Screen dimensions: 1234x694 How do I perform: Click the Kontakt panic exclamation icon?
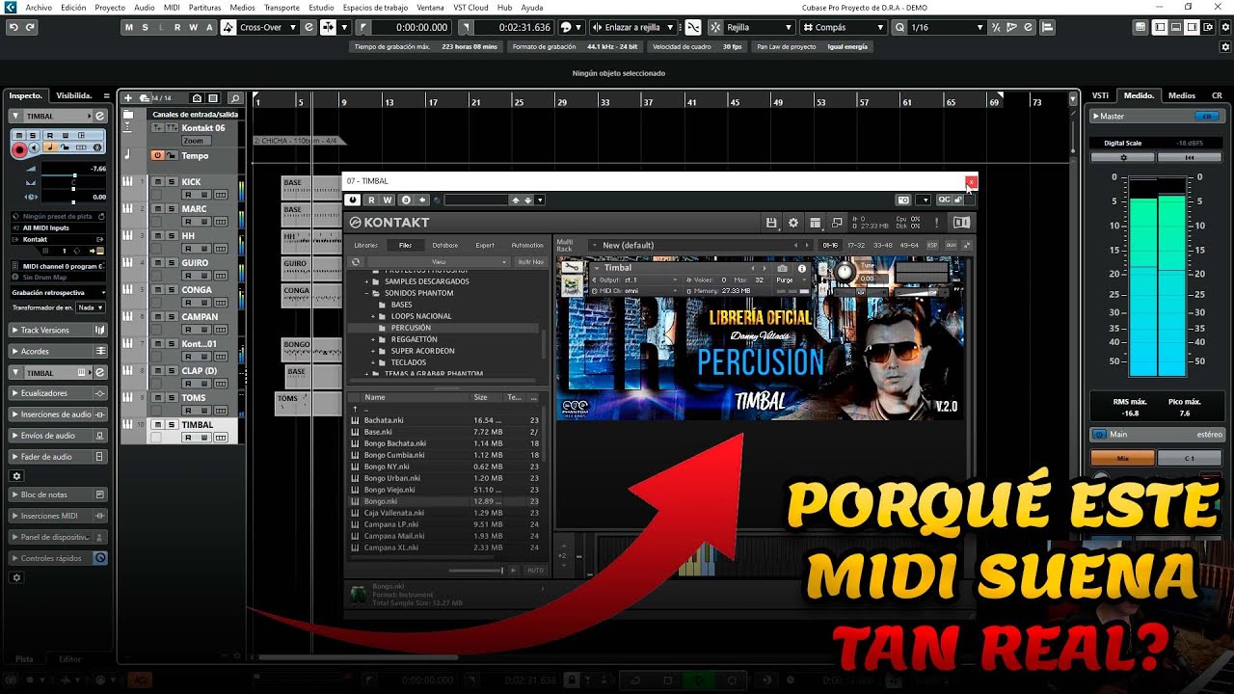pos(936,223)
